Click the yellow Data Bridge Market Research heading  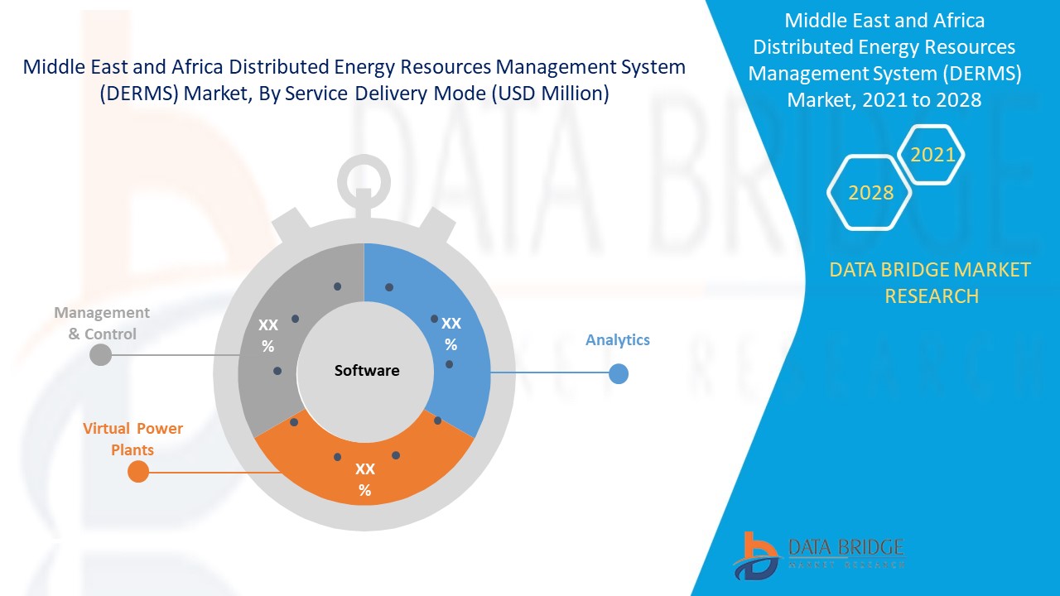(x=931, y=282)
